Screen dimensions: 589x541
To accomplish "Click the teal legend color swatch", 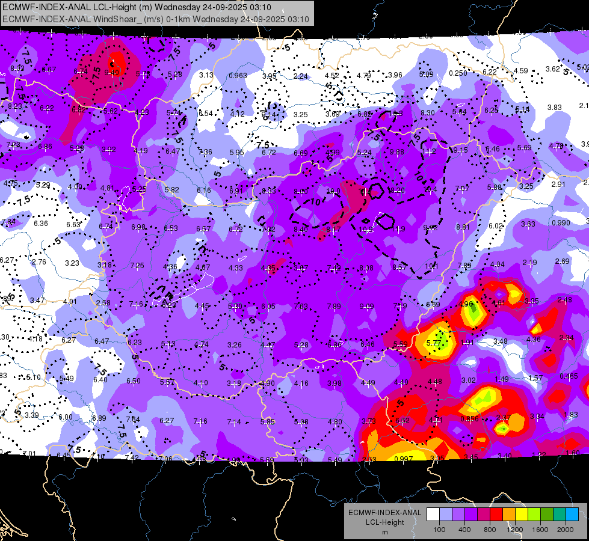I will 560,515.
